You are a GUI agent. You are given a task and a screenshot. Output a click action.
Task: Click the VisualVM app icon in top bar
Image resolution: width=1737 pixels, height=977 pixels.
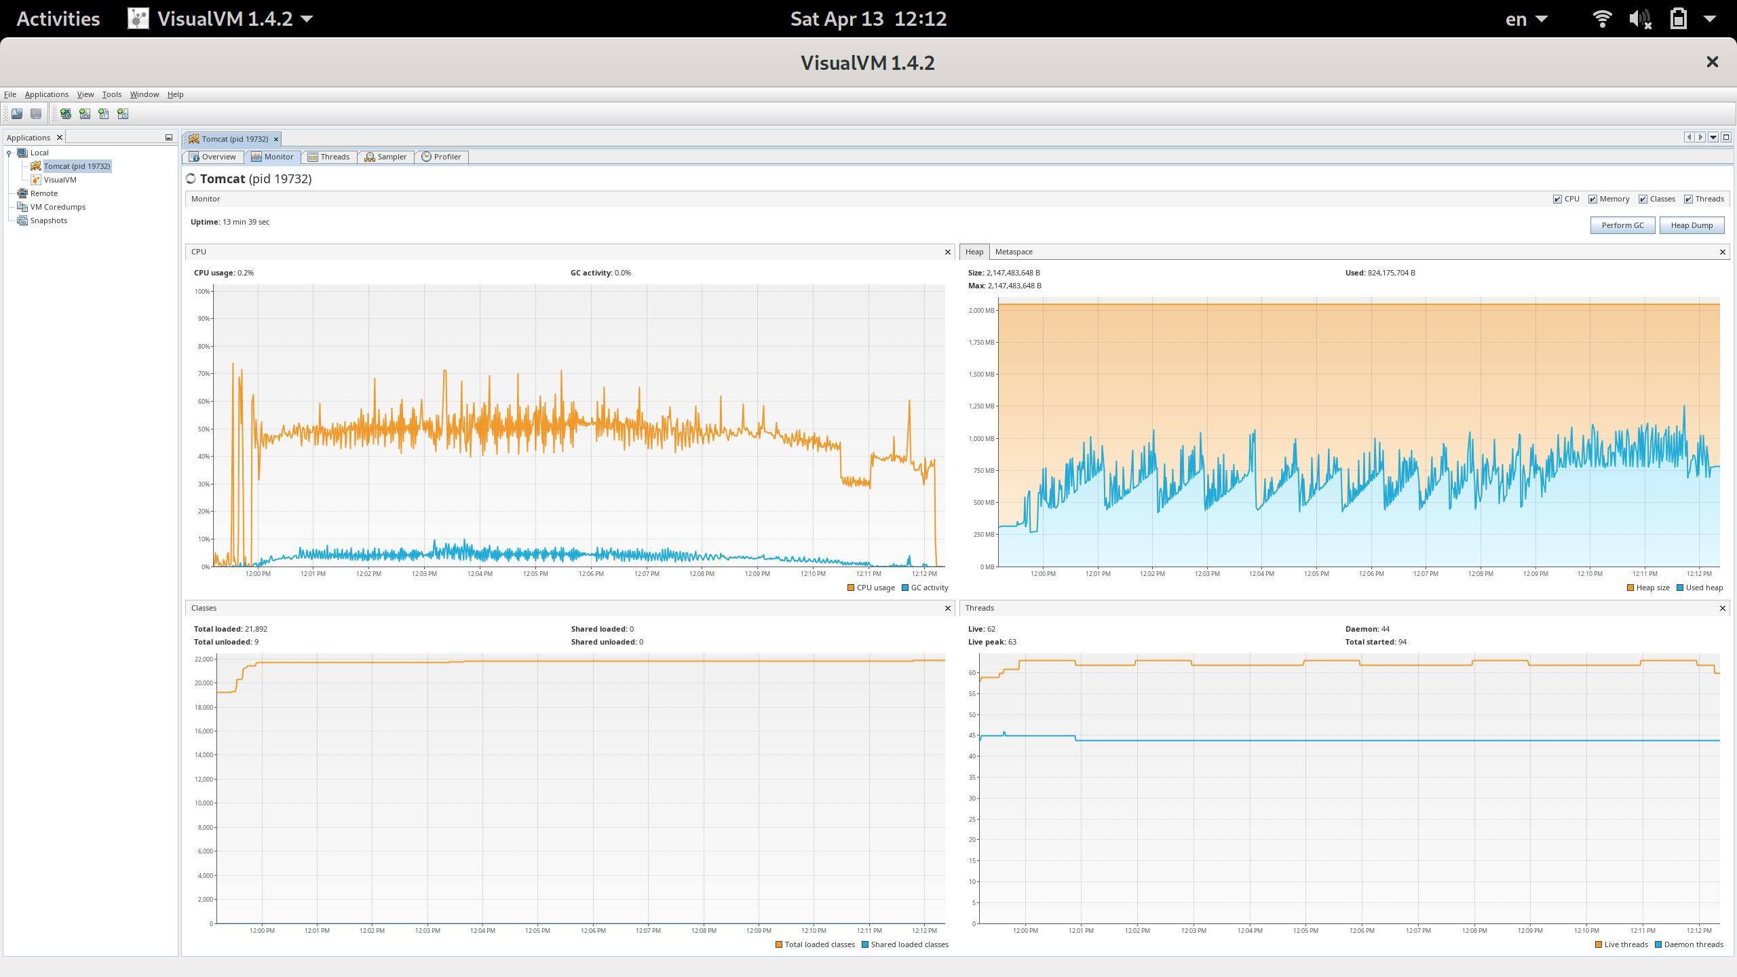(x=138, y=18)
